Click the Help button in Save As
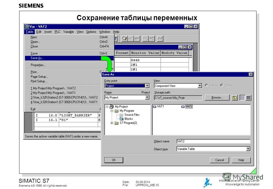This screenshot has height=189, width=273. pyautogui.click(x=241, y=160)
